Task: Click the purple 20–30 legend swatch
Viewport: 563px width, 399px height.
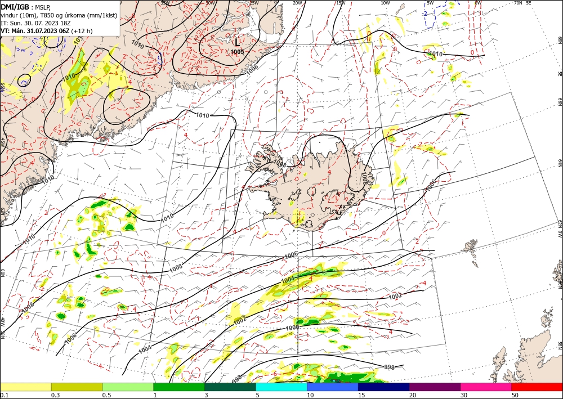Action: tap(435, 387)
